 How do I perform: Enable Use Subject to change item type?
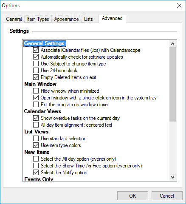[x=36, y=64]
